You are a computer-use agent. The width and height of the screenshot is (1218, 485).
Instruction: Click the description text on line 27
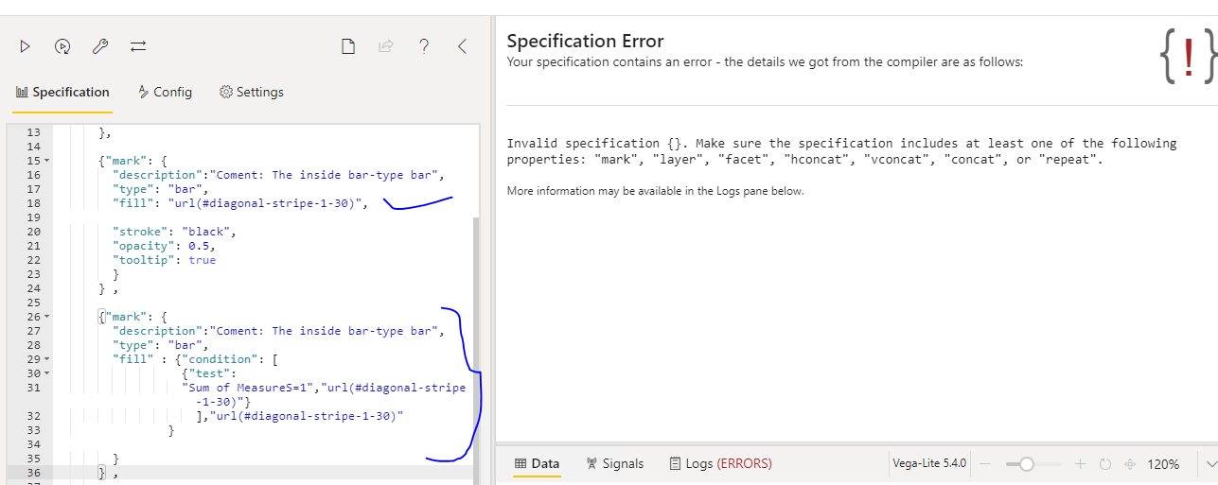[277, 331]
